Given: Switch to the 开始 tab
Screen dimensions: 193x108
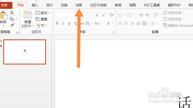Looking at the screenshot, I should (x=20, y=5).
